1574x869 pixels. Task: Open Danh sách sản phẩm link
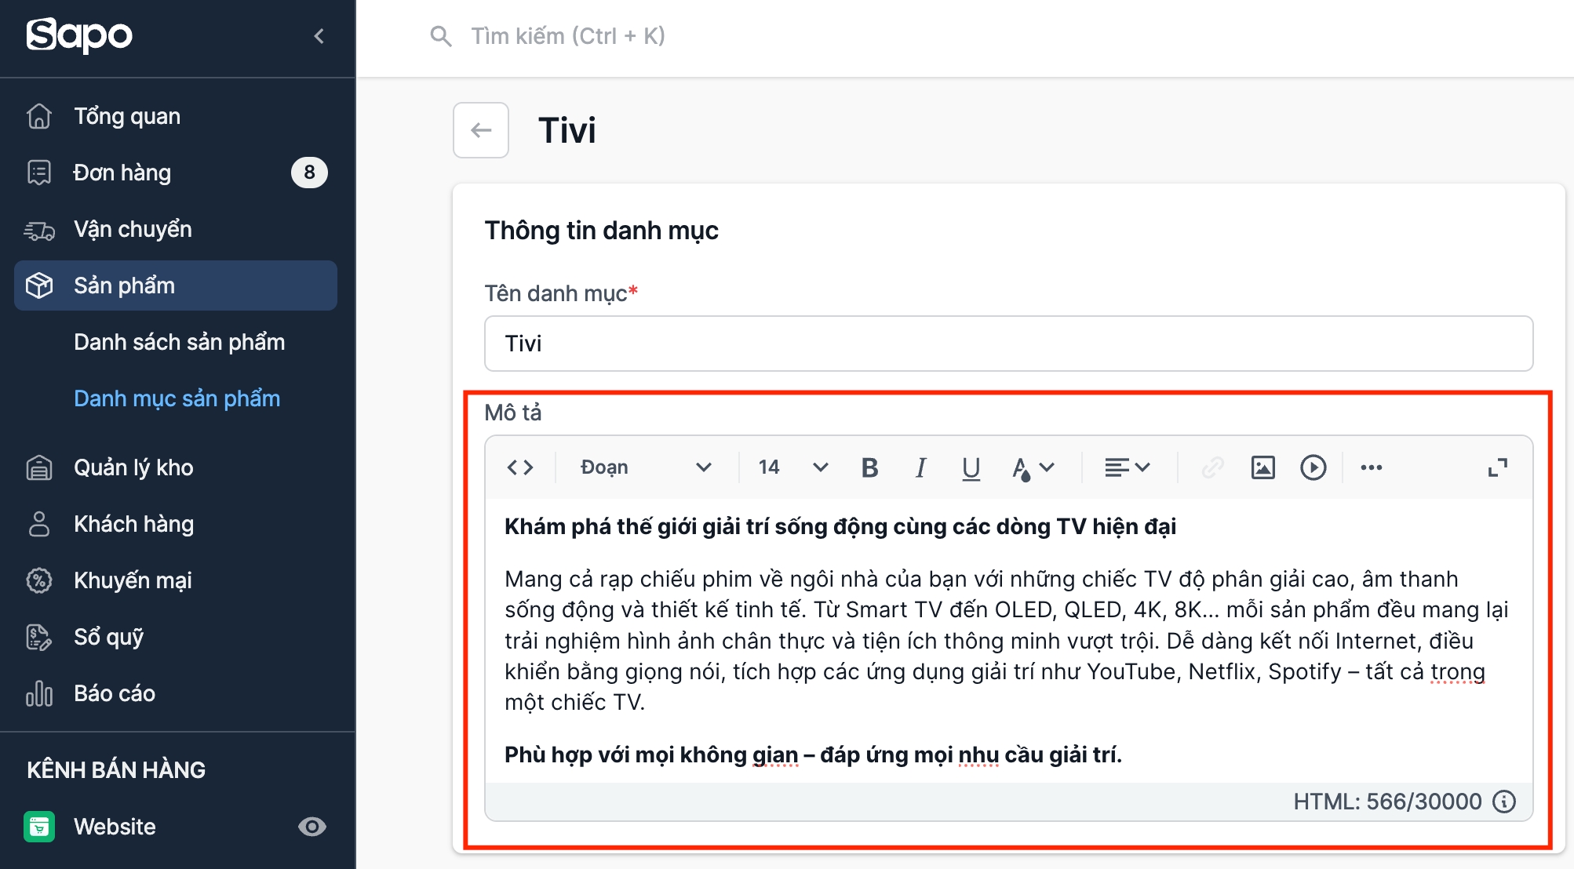point(179,342)
